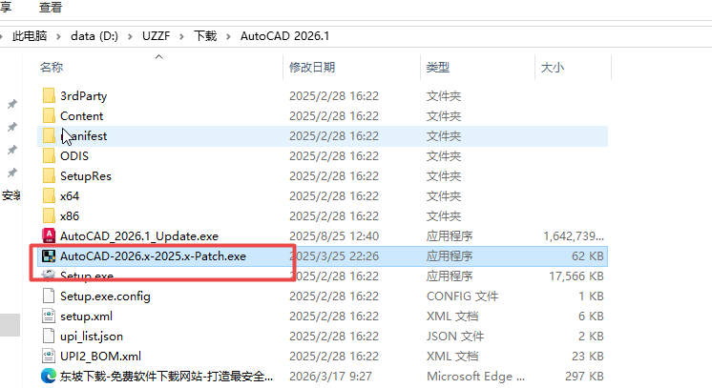Sort by the 大小 column header
The height and width of the screenshot is (388, 712).
(553, 68)
